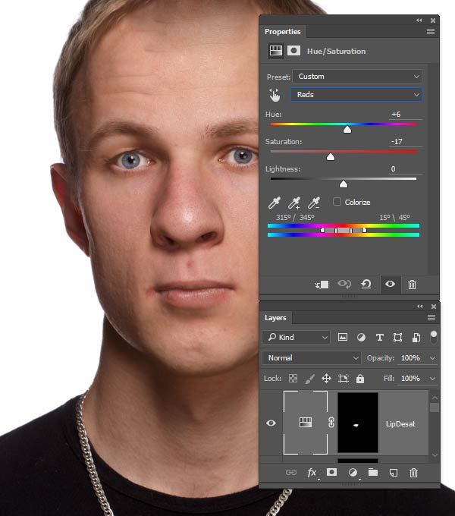Click the Opacity 100% field
Image resolution: width=455 pixels, height=516 pixels.
point(412,357)
